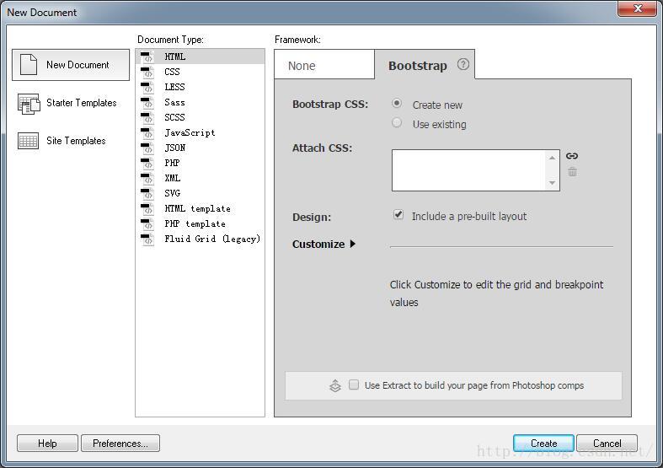This screenshot has width=663, height=468.
Task: Select Sass document type
Action: coord(200,102)
